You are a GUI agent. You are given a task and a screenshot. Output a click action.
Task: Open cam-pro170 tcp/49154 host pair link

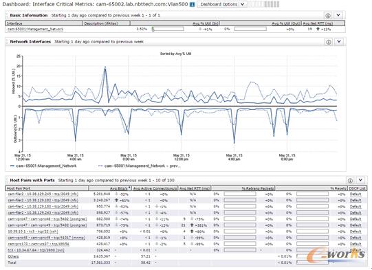[39, 244]
